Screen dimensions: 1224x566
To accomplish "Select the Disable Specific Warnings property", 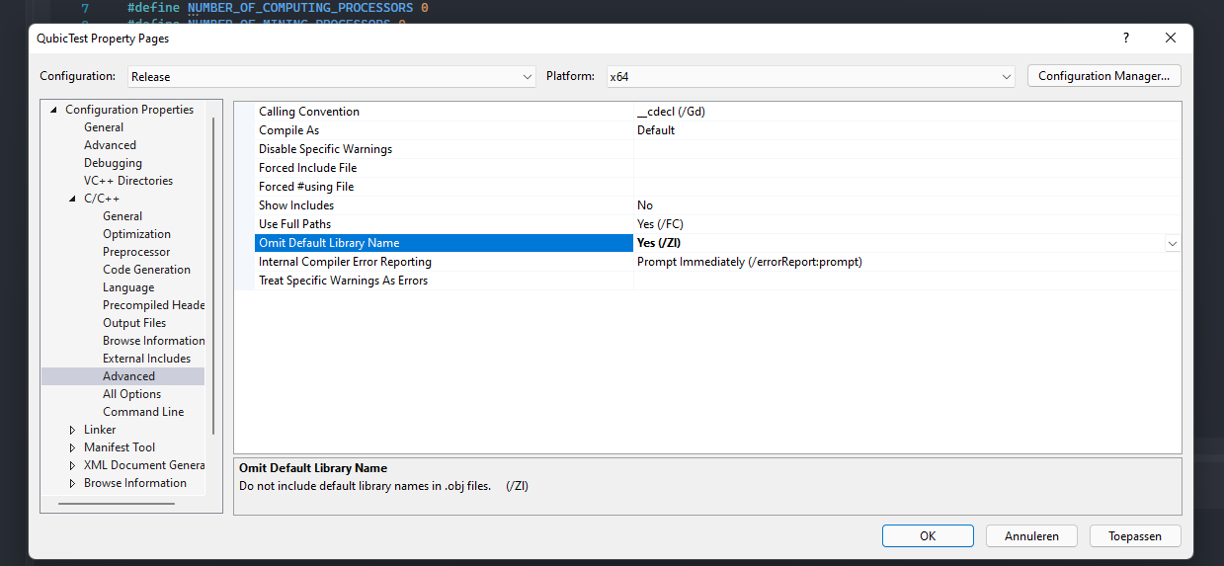I will [325, 149].
